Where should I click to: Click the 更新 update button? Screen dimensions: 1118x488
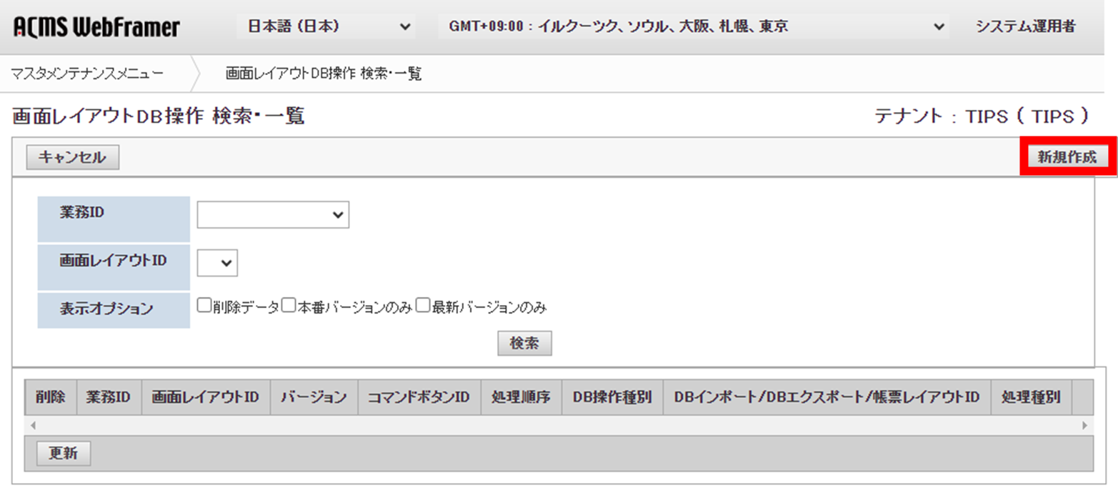[x=62, y=453]
